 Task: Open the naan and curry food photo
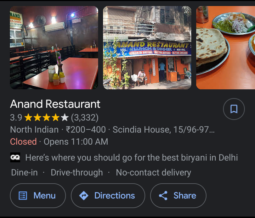(226, 47)
